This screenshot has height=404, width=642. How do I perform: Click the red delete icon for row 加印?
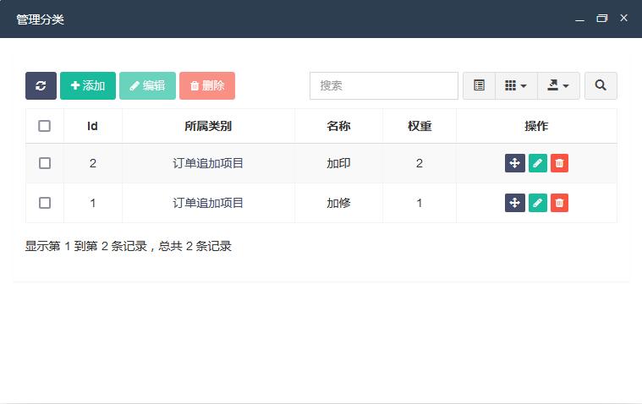tap(559, 163)
